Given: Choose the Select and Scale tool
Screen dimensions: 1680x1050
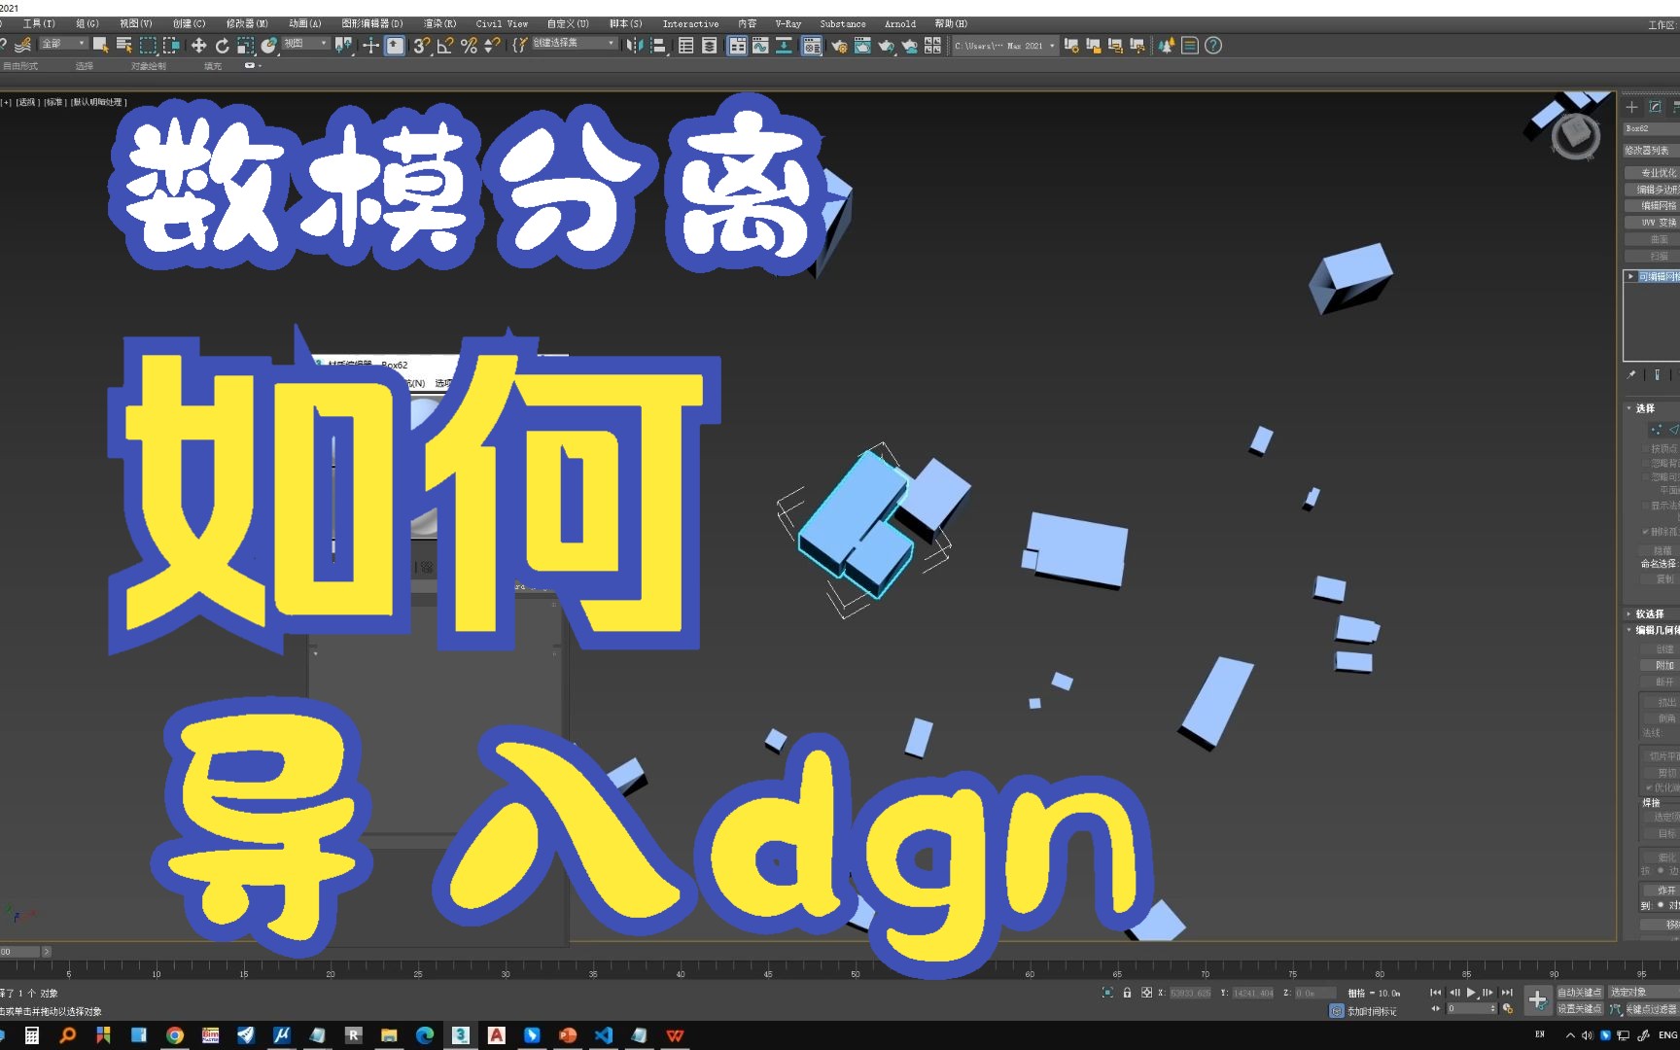Looking at the screenshot, I should tap(246, 45).
